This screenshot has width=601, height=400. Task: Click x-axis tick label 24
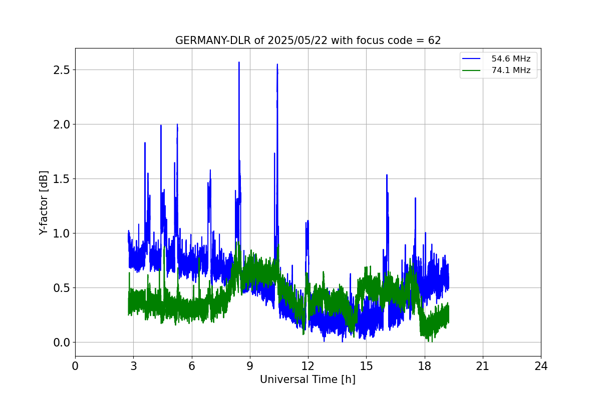tap(541, 366)
